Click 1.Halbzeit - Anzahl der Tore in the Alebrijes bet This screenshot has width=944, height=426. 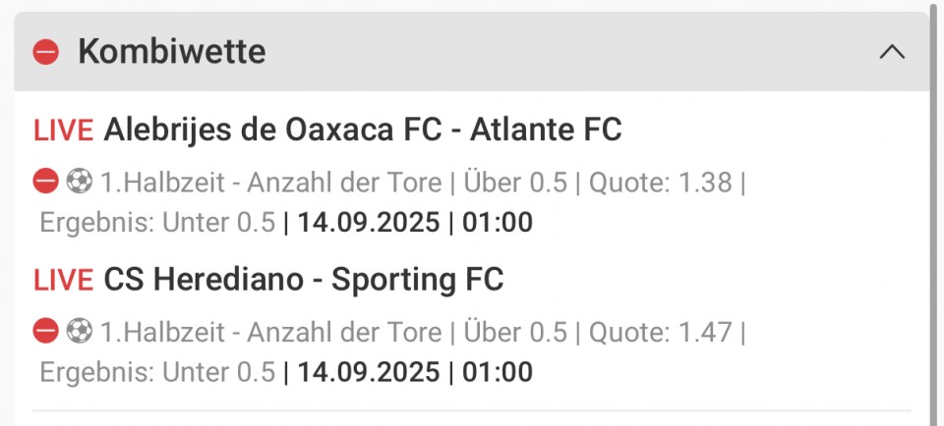tap(271, 182)
